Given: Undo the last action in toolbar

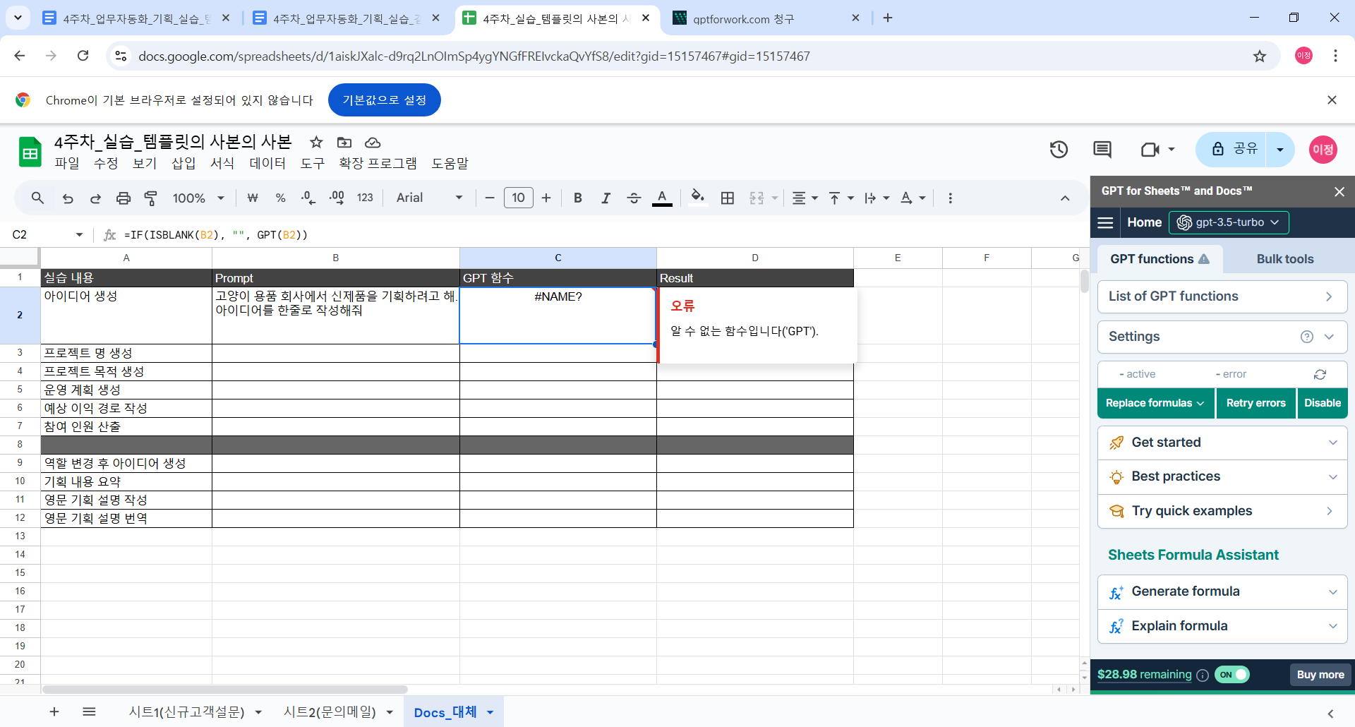Looking at the screenshot, I should coord(68,198).
